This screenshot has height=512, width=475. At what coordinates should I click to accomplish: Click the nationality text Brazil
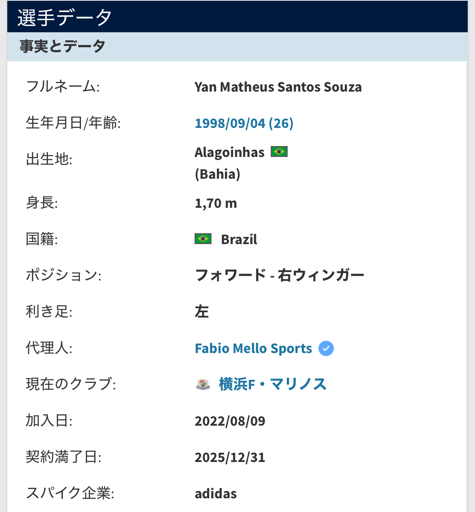point(239,239)
